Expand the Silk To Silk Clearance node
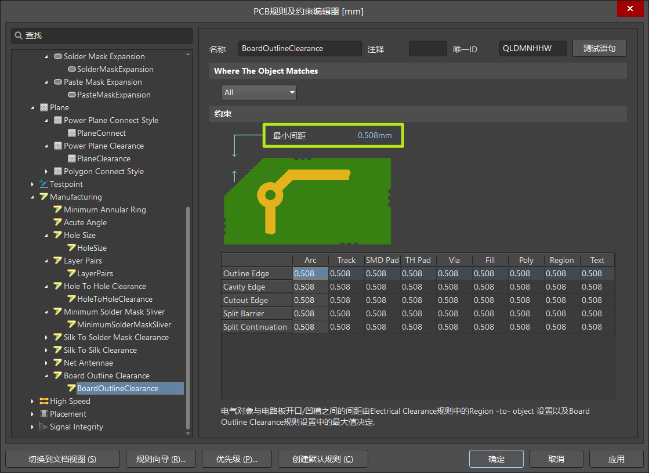The height and width of the screenshot is (473, 649). (x=47, y=350)
